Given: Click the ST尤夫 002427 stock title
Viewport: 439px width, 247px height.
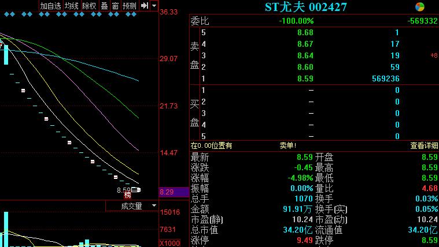Looking at the screenshot, I should pyautogui.click(x=306, y=7).
